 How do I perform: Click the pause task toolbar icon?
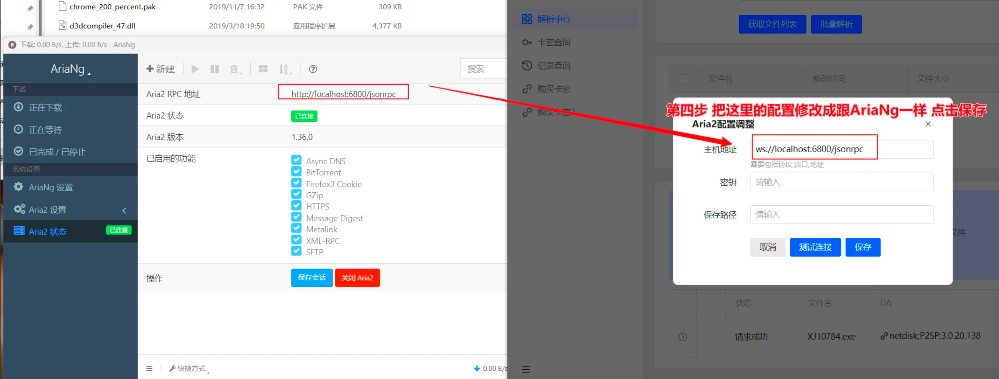click(214, 69)
